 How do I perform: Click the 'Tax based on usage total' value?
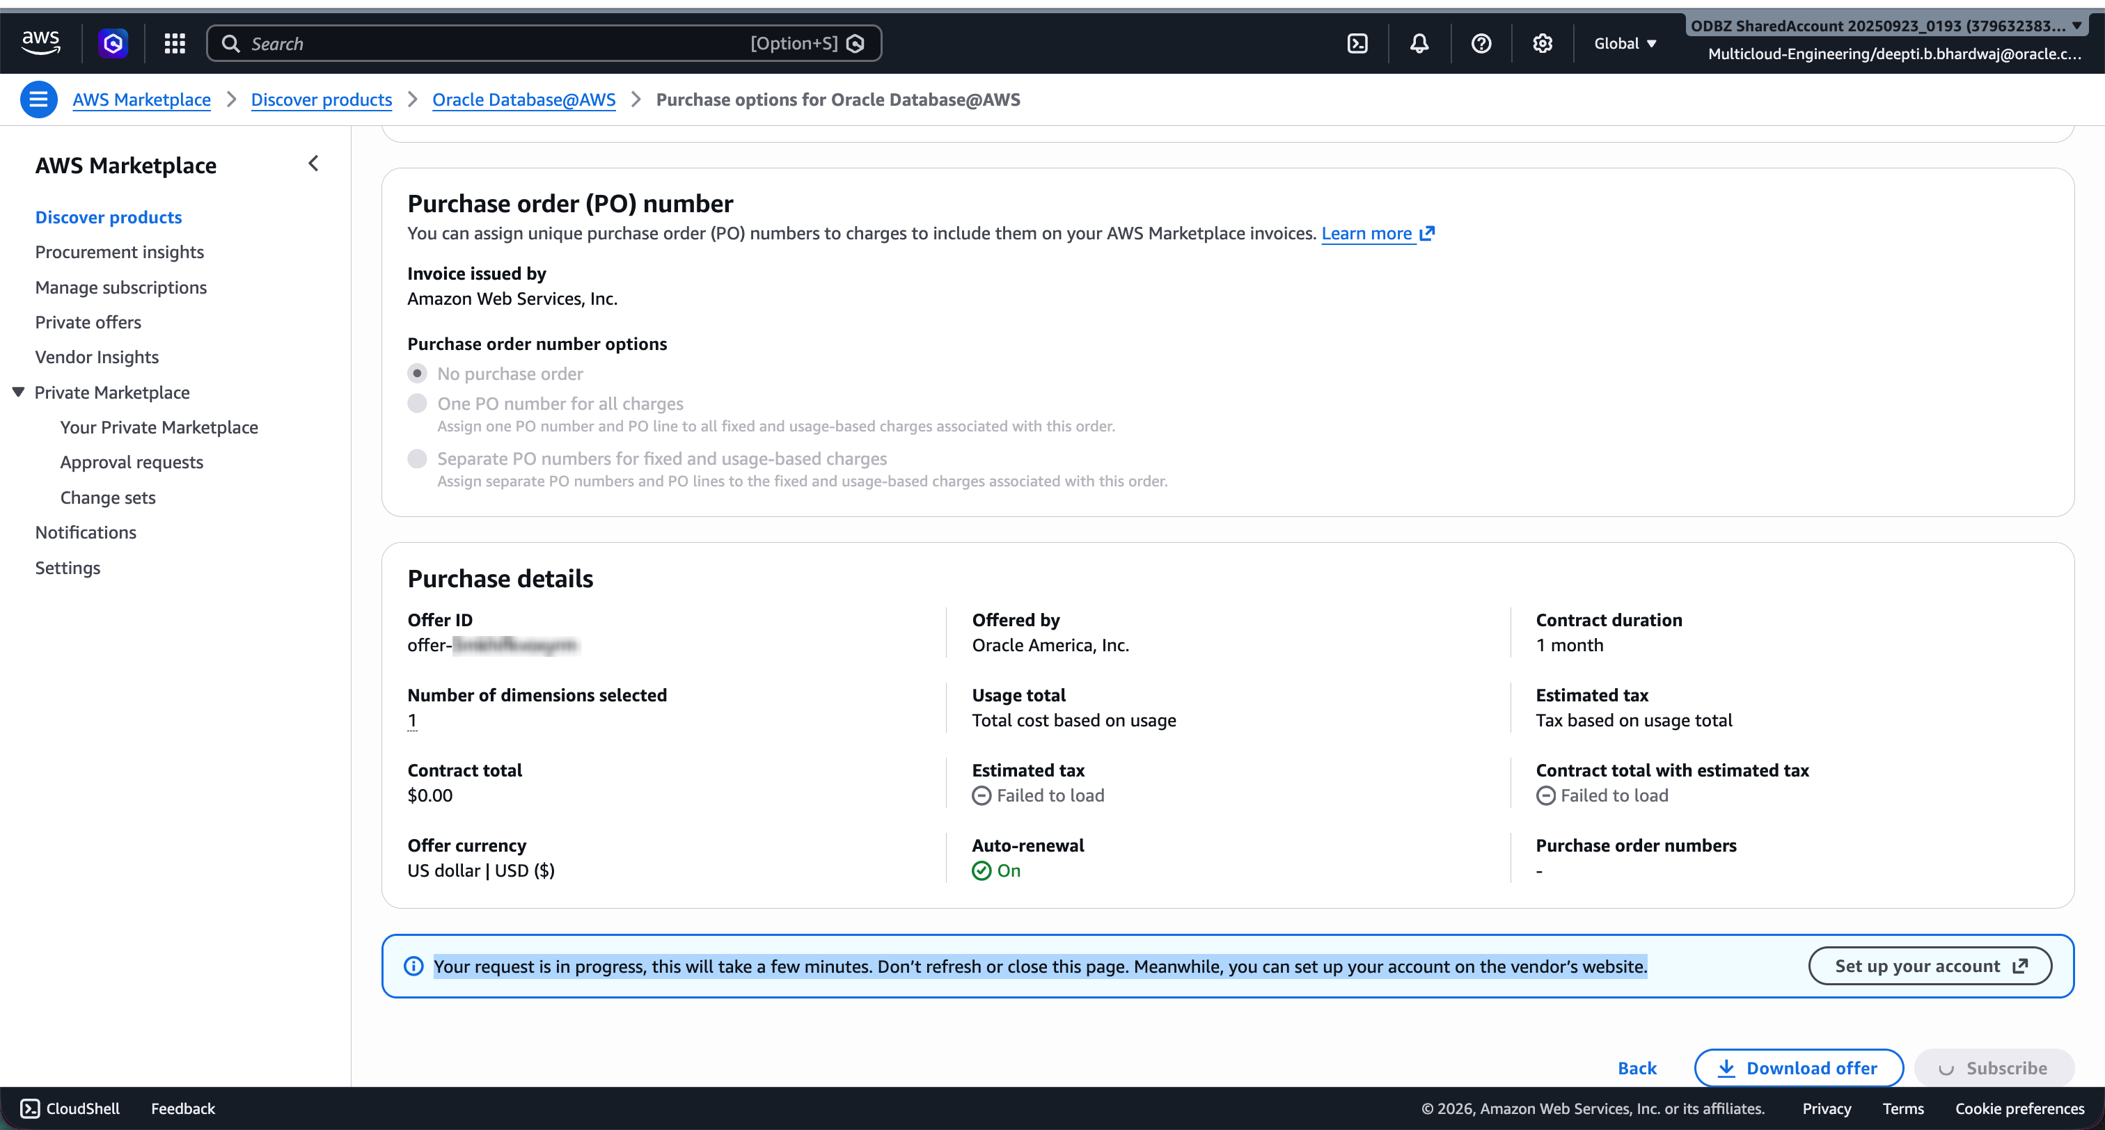1634,720
